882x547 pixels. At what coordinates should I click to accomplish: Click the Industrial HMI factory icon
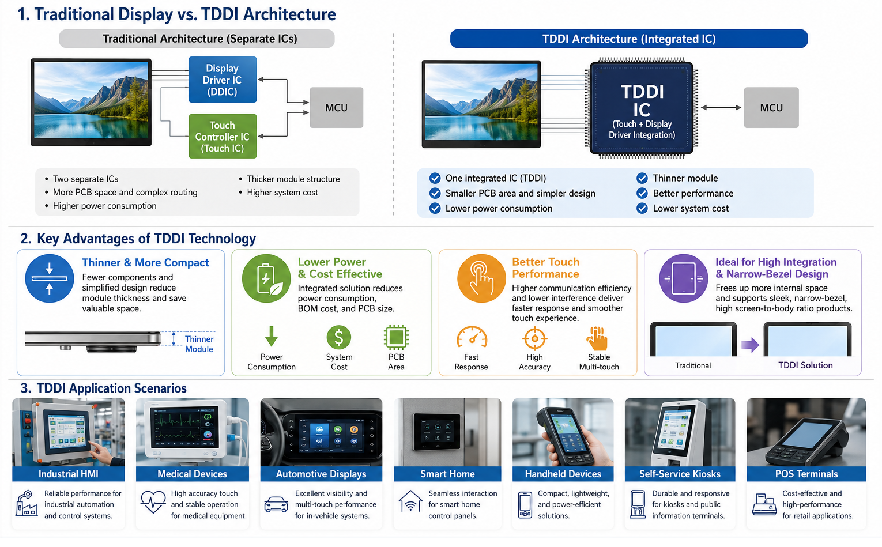tap(27, 503)
